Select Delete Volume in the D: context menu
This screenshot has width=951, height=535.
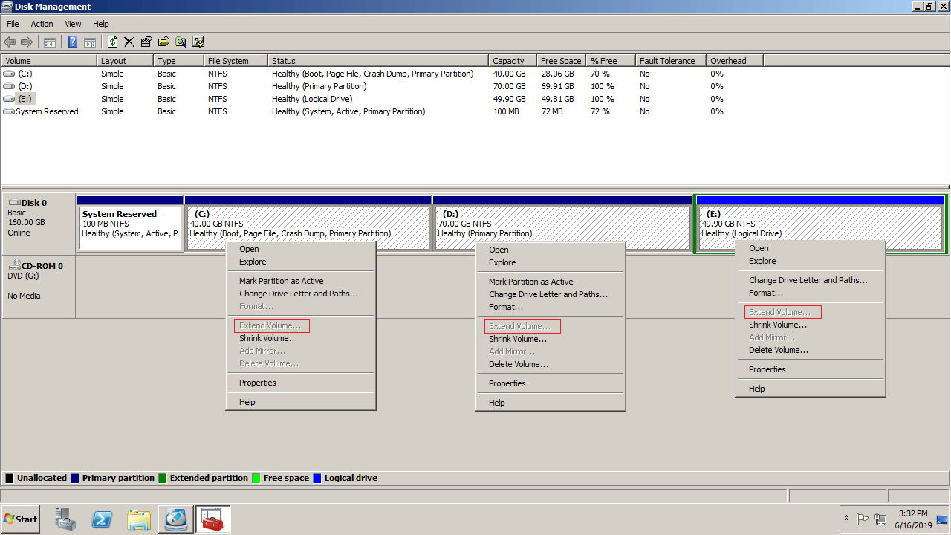tap(518, 364)
